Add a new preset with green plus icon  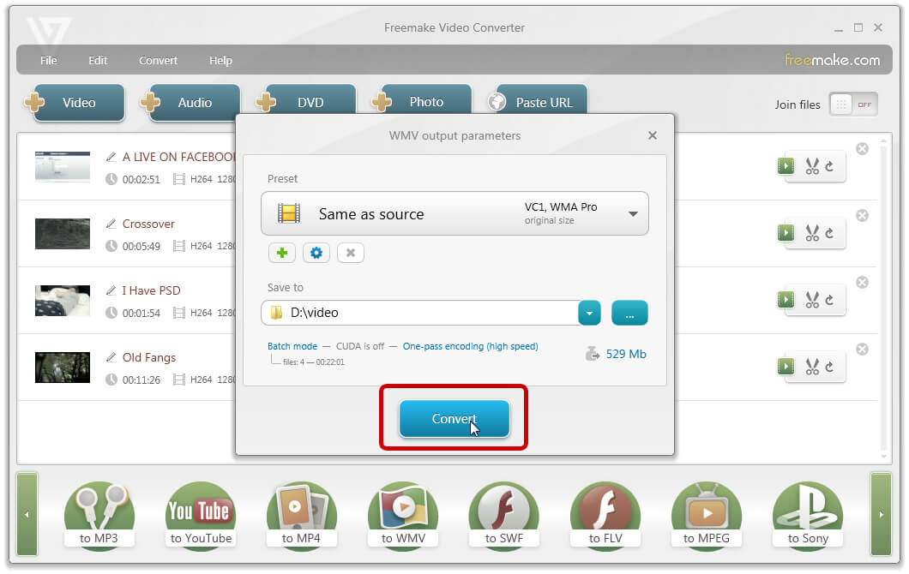(282, 253)
